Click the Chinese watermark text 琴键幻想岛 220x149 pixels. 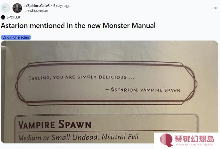point(195,139)
